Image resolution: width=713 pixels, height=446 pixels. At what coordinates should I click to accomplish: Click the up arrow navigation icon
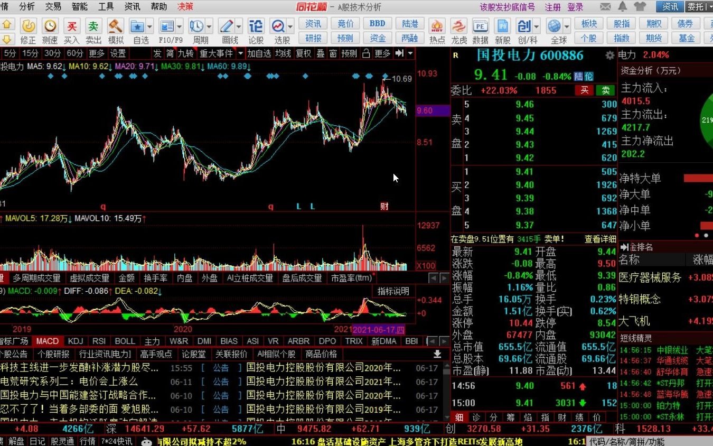(x=7, y=24)
